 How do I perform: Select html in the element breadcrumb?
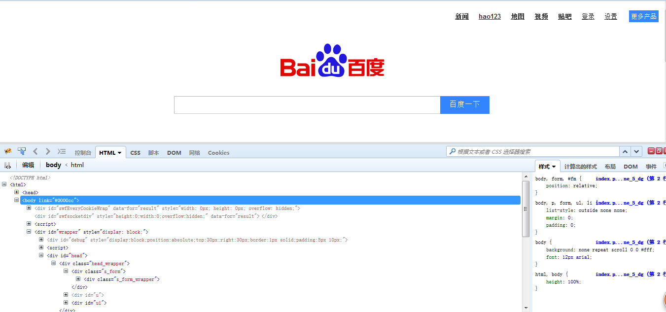pos(77,165)
